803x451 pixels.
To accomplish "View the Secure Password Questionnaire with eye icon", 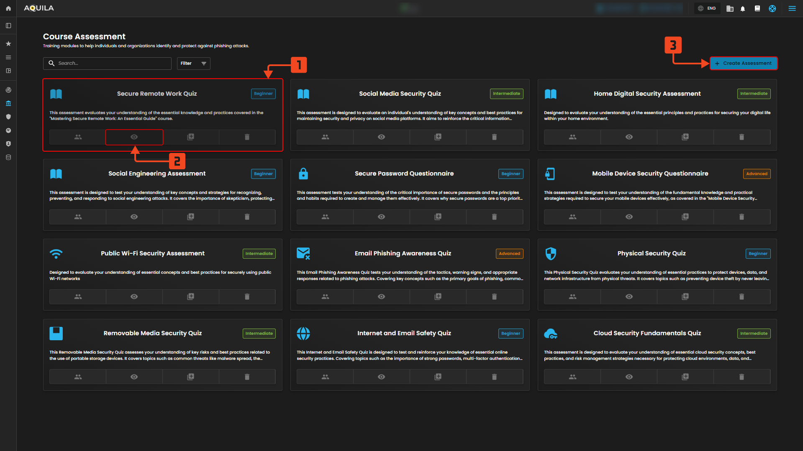I will pyautogui.click(x=381, y=217).
